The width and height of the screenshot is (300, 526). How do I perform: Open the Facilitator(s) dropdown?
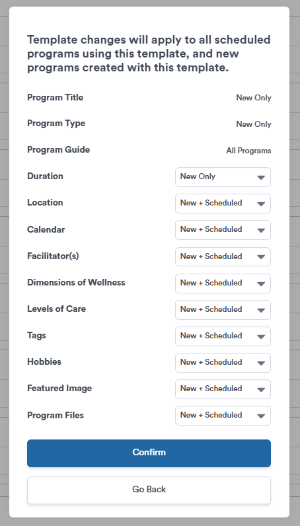(x=223, y=256)
